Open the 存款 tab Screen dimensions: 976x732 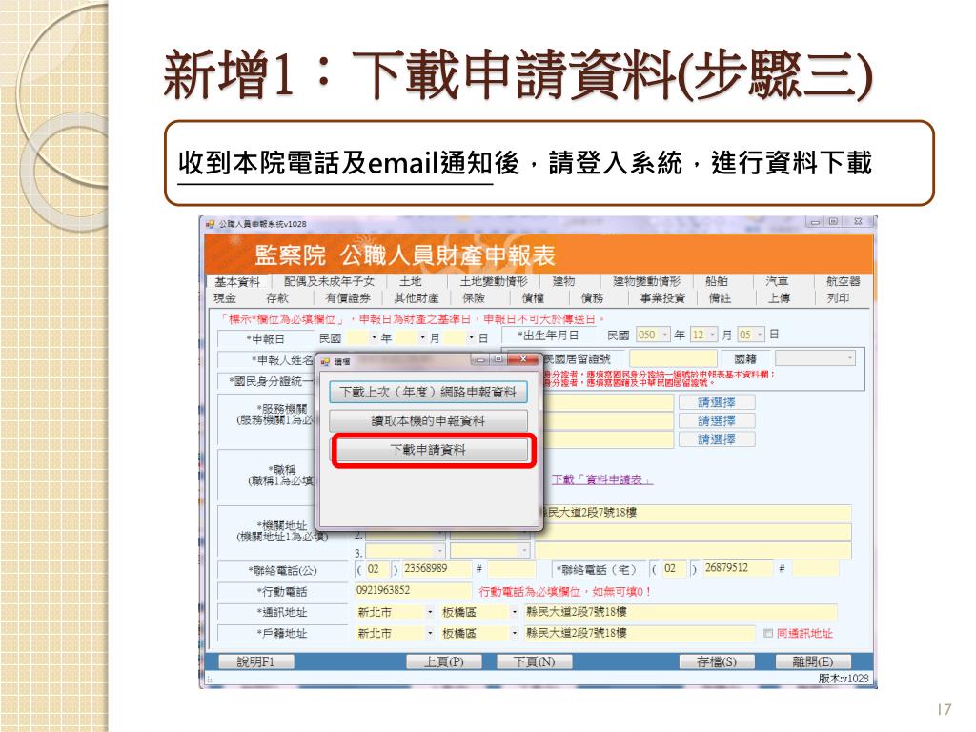[277, 298]
